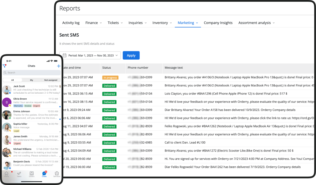The image size is (316, 185).
Task: Switch chat filter to Not assigned
Action: tap(51, 80)
